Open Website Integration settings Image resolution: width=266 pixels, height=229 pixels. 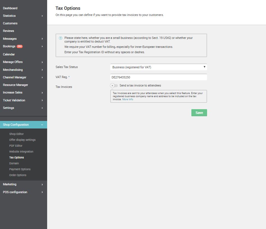coord(21,152)
